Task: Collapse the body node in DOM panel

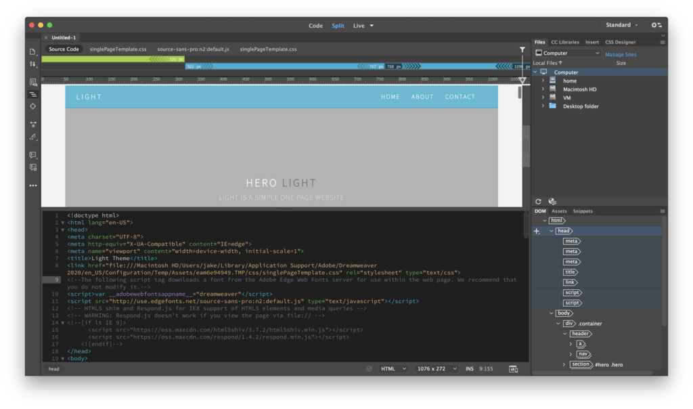Action: pyautogui.click(x=551, y=313)
